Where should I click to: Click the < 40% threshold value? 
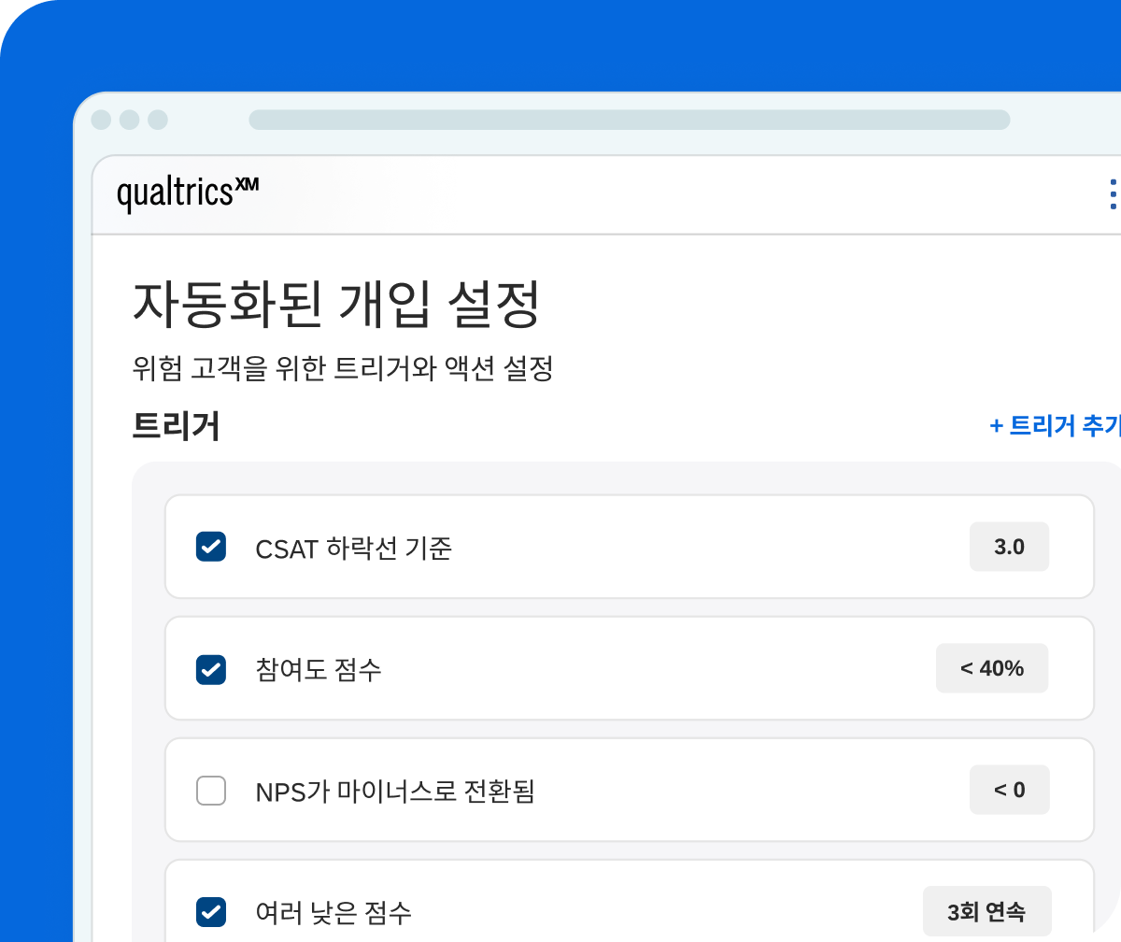tap(992, 668)
